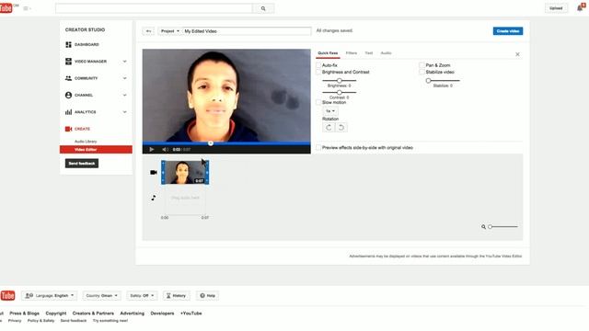Click the timeline zoom slider handle

pos(491,227)
